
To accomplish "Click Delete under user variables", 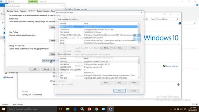I will point(134,48).
